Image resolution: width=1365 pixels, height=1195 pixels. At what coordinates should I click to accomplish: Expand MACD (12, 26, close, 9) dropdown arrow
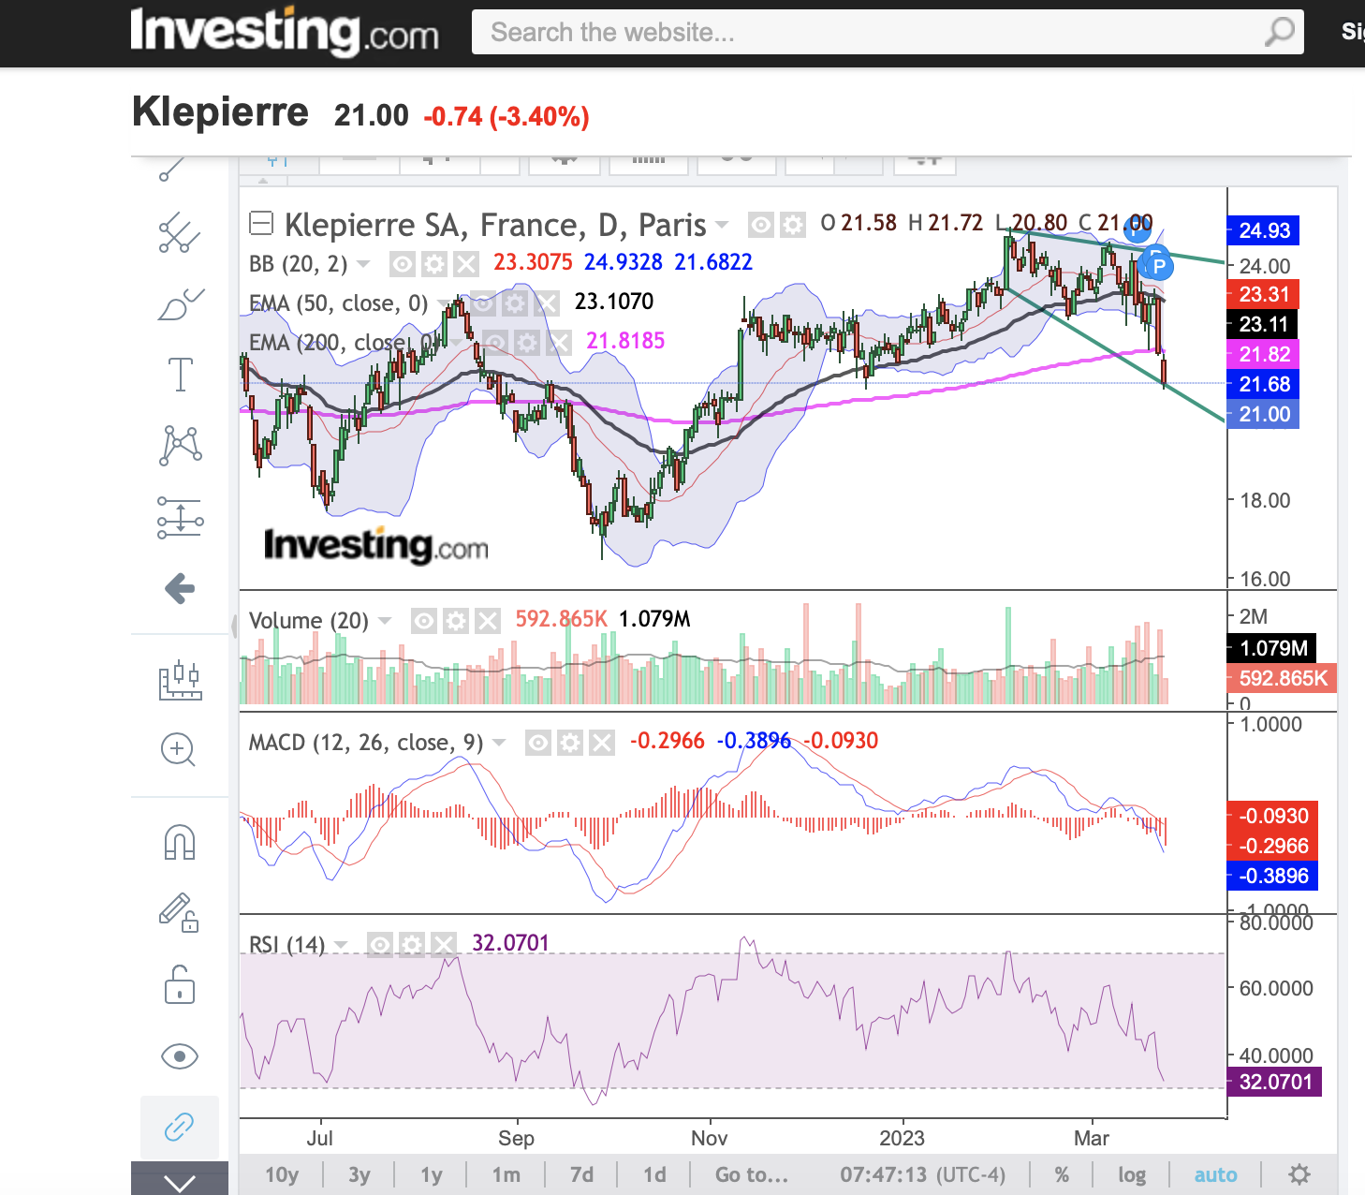499,744
